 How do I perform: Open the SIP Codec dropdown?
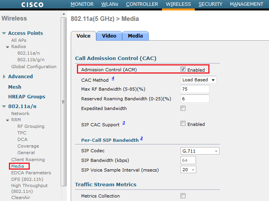pos(200,151)
